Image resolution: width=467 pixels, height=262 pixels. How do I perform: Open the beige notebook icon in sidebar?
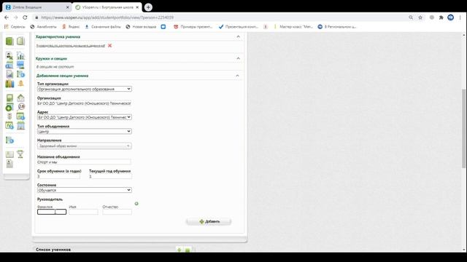tap(20, 41)
